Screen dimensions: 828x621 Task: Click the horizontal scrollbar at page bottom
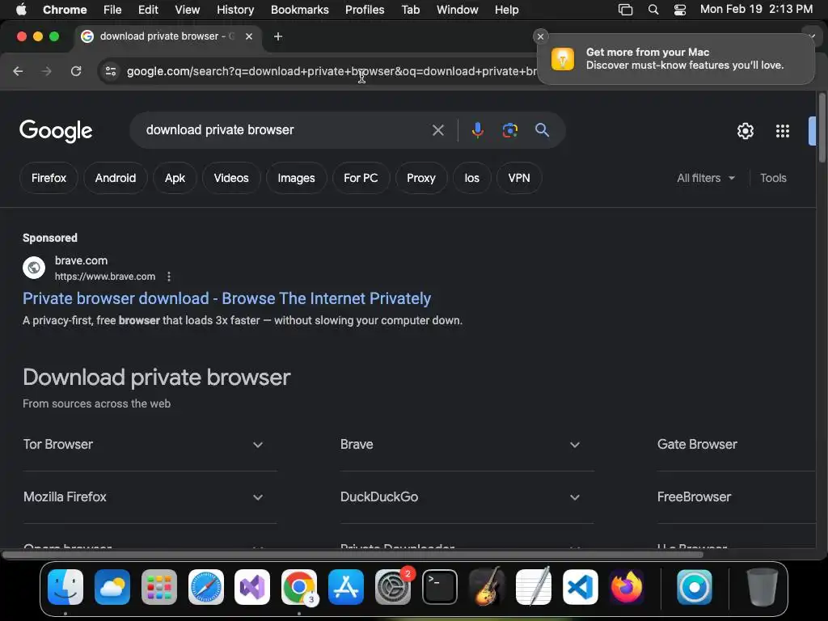(353, 555)
